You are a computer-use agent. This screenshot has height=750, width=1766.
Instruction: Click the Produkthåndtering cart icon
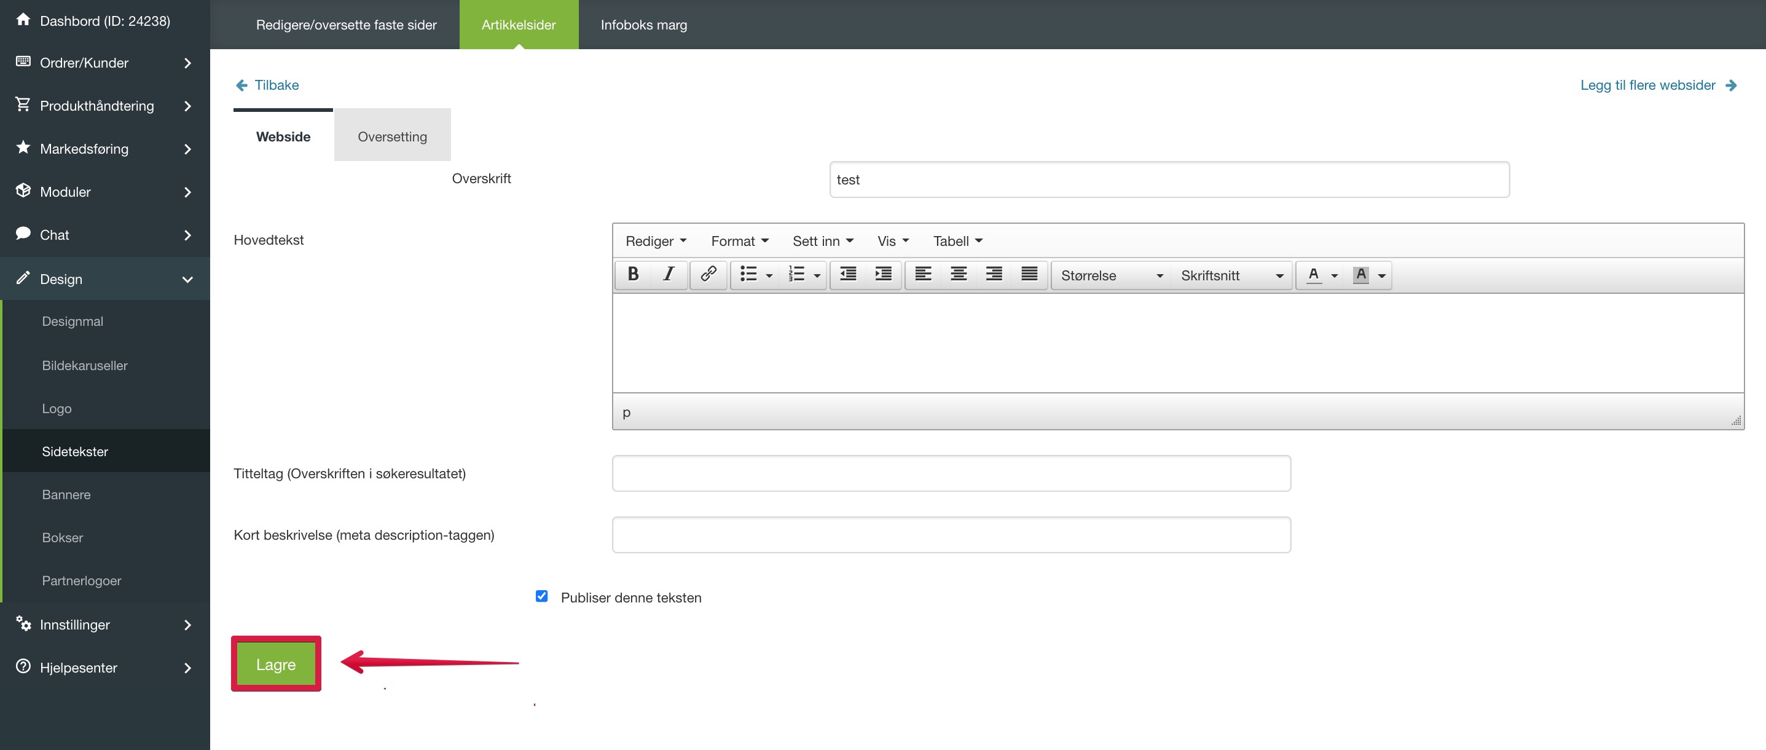[23, 105]
